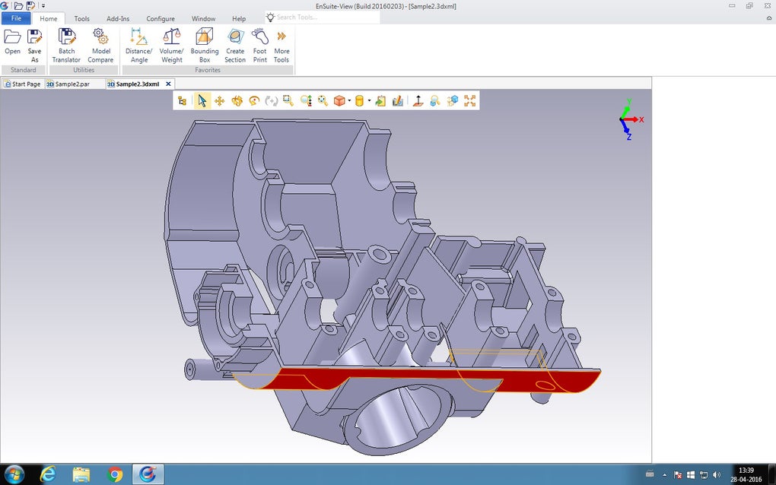
Task: Open the Configure ribbon tab
Action: (x=161, y=19)
